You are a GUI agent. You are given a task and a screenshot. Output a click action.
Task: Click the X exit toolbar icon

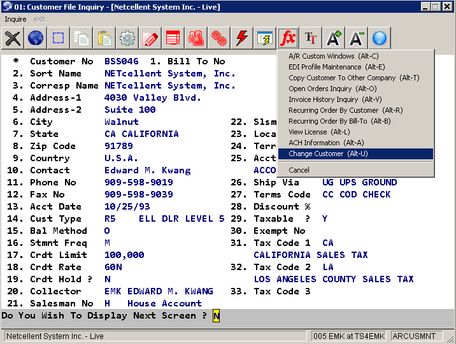coord(13,38)
